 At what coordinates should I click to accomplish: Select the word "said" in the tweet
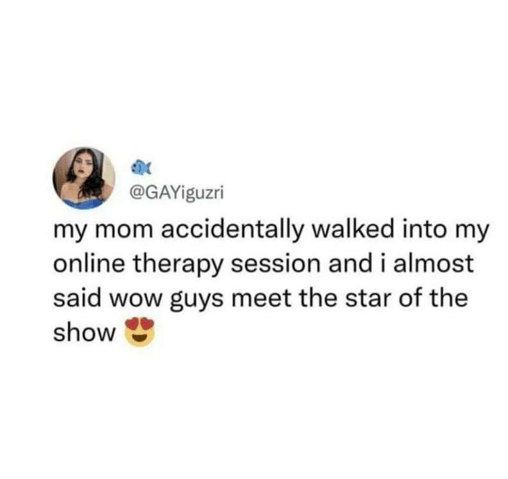coord(78,297)
